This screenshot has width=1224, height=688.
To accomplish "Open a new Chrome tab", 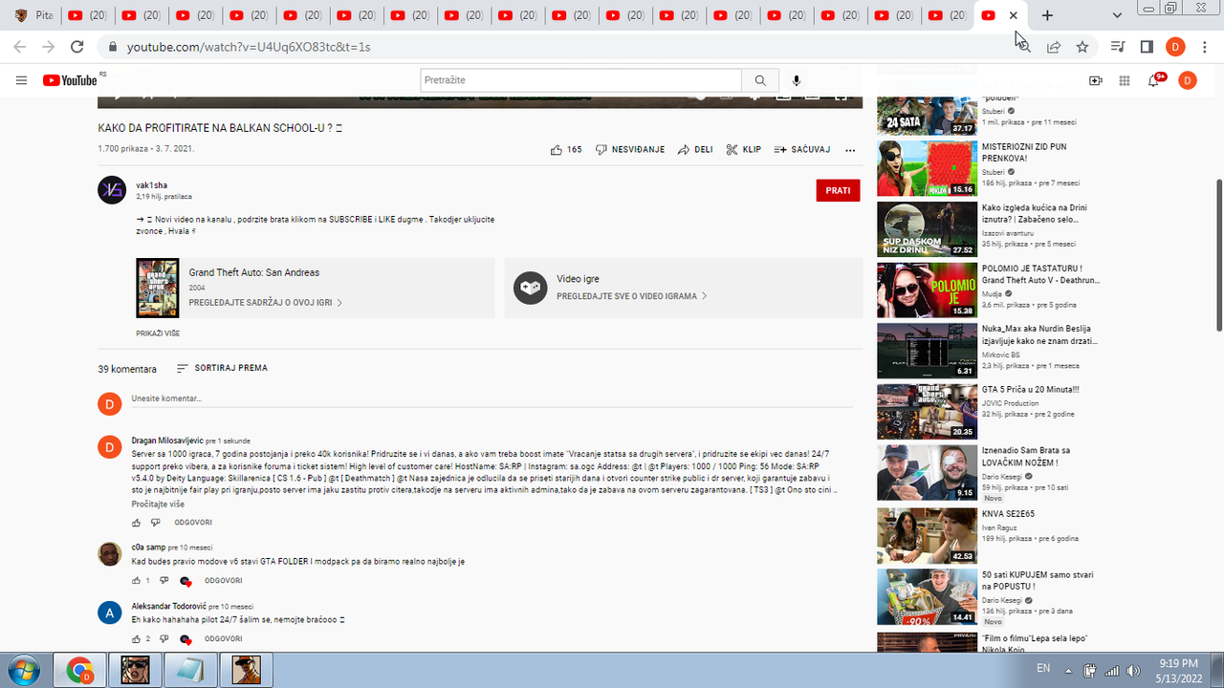I will point(1047,15).
